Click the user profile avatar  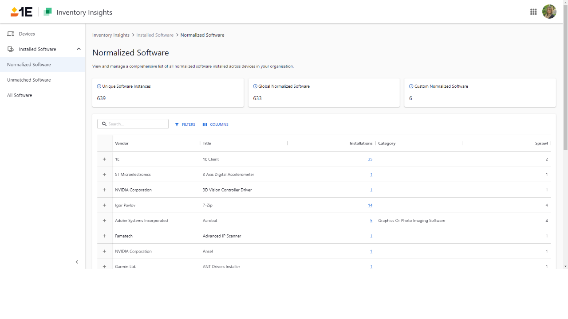coord(549,12)
